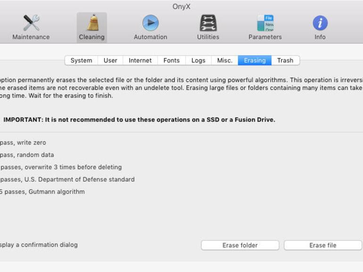This screenshot has height=272, width=363.
Task: Click the Erase folder button
Action: [x=240, y=245]
